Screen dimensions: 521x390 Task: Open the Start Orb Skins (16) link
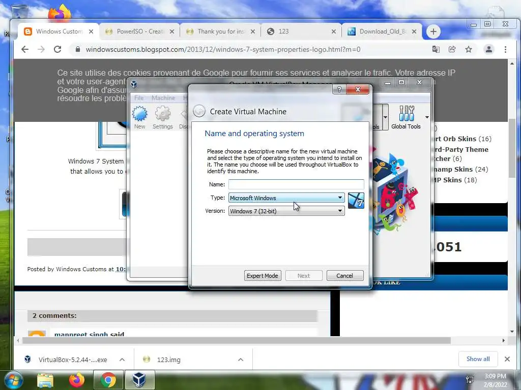(462, 139)
